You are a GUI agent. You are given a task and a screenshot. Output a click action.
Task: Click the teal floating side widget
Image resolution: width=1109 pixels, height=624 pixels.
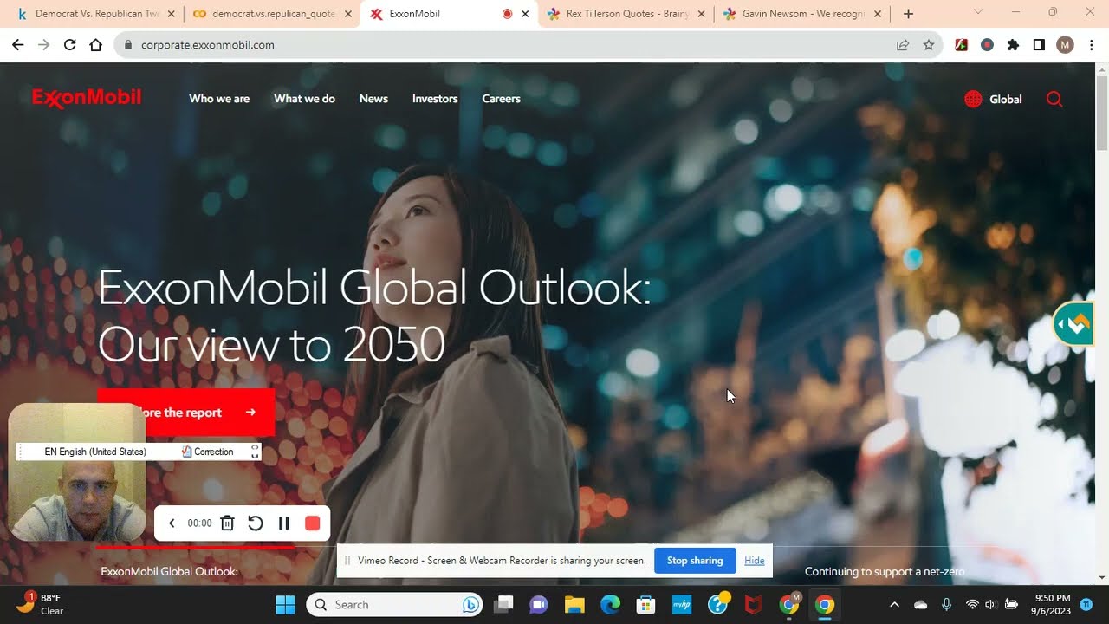tap(1074, 325)
